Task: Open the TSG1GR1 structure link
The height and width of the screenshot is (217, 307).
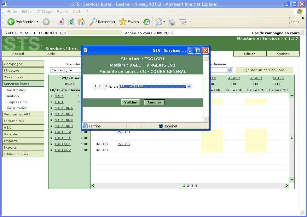Action: coord(63,144)
